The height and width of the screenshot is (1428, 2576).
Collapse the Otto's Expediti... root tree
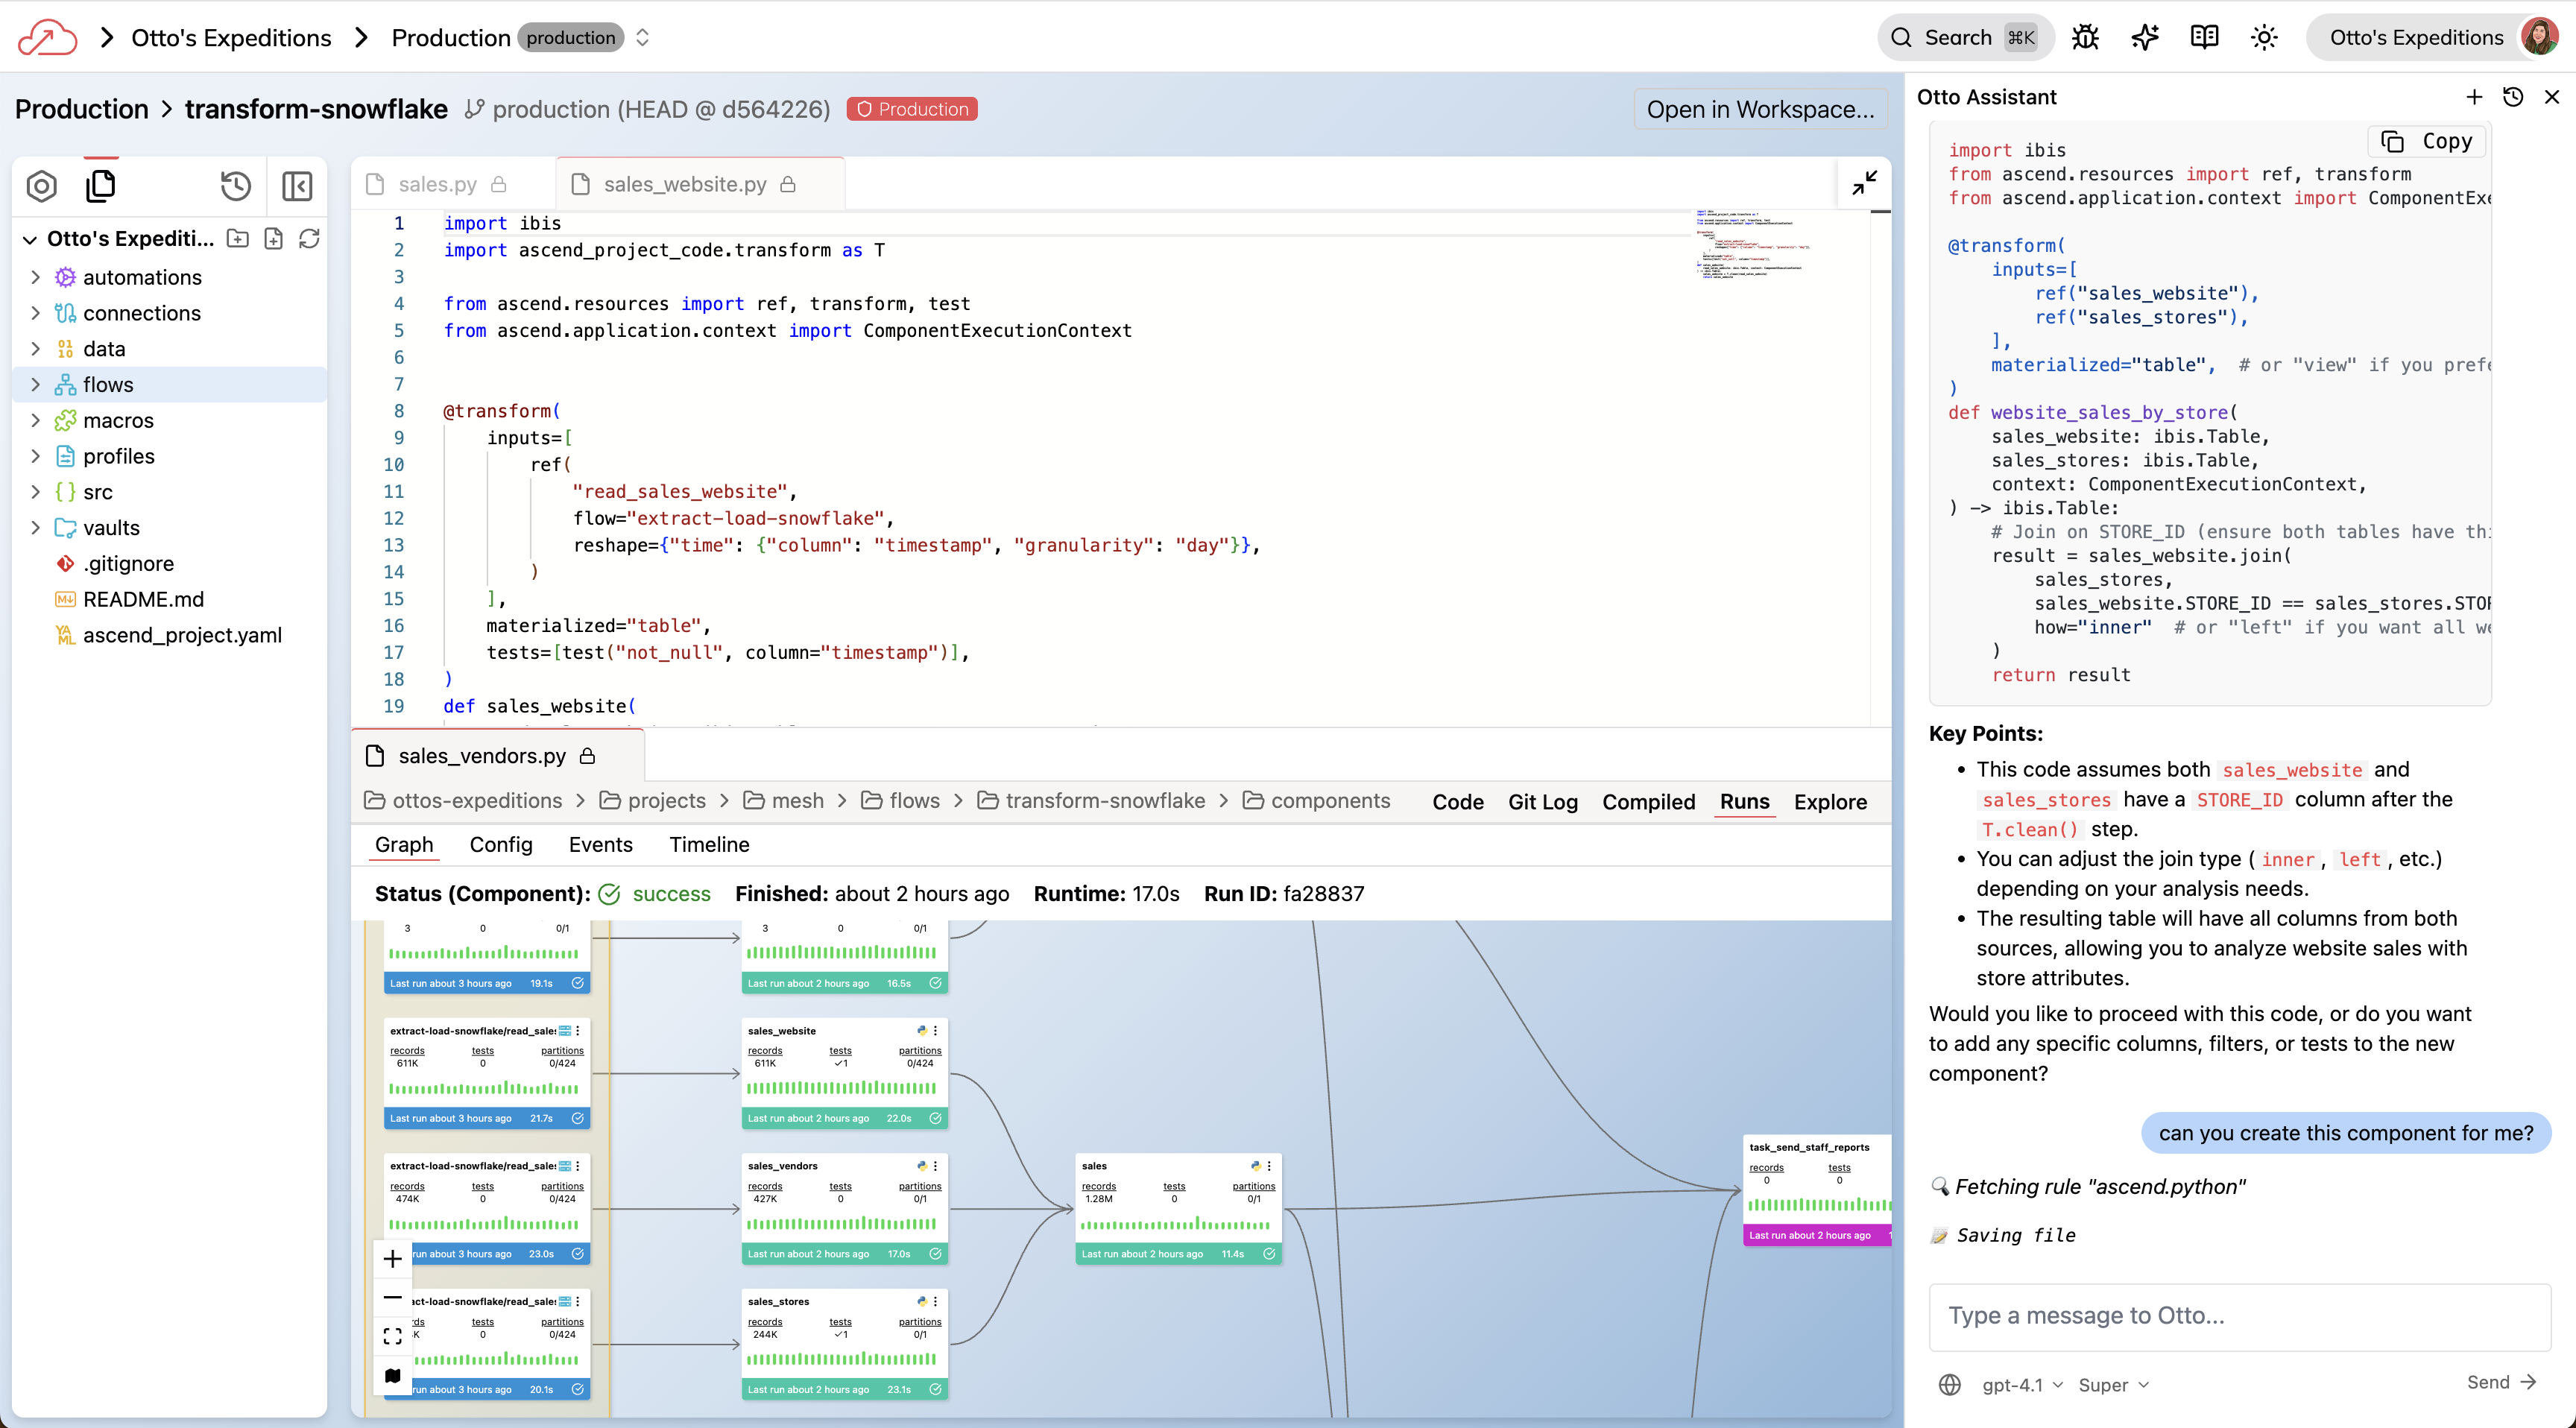(x=29, y=239)
